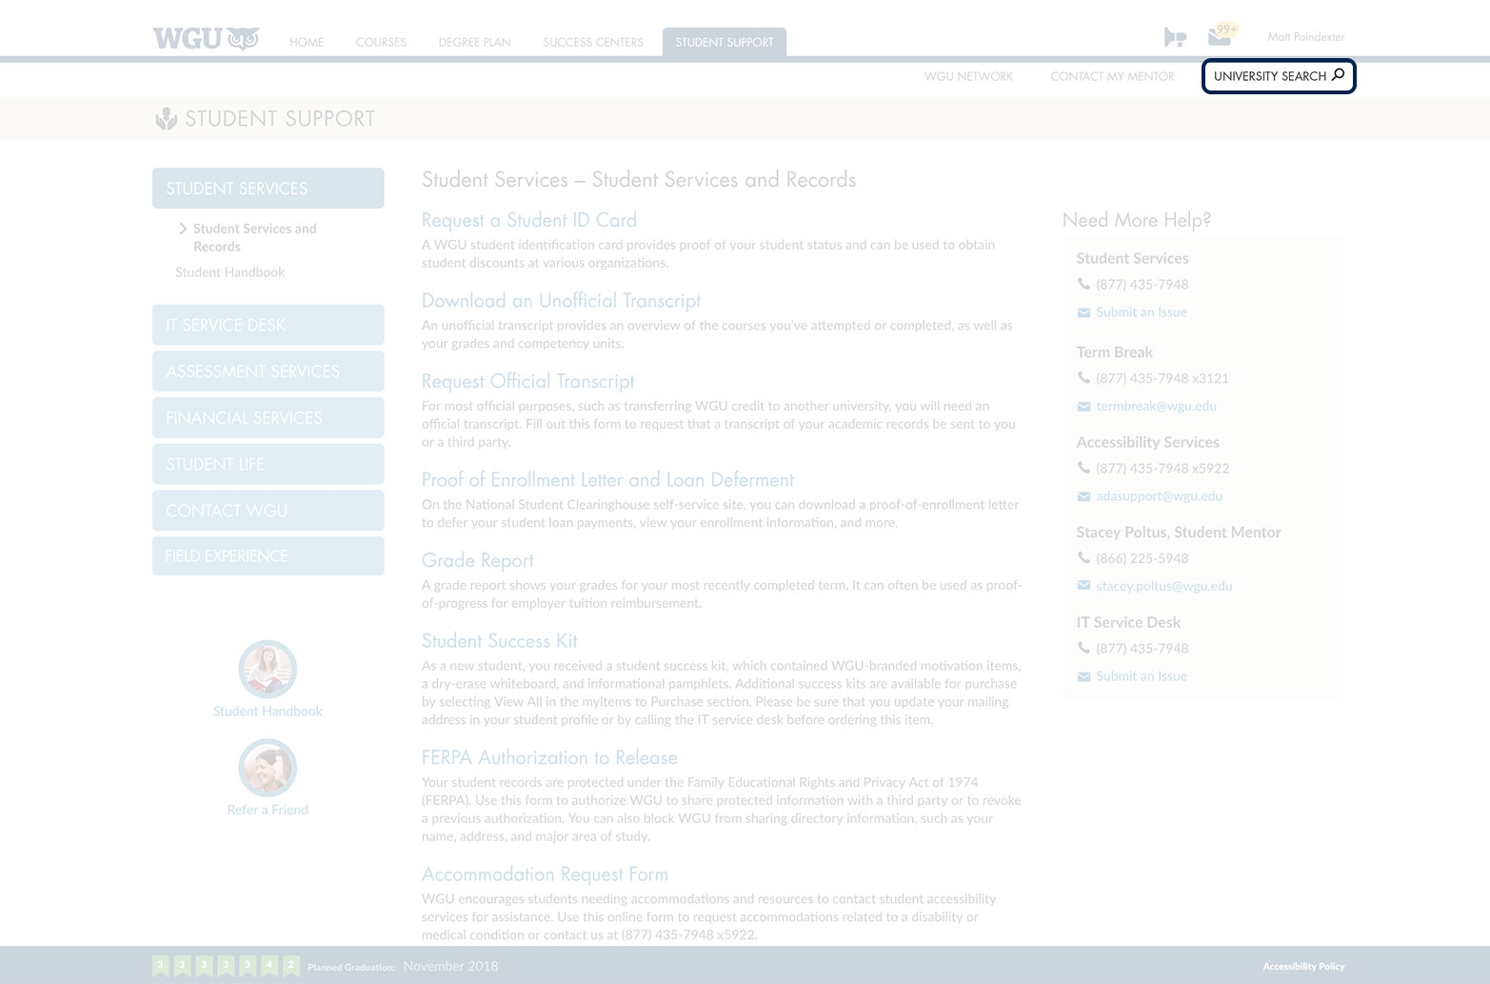The height and width of the screenshot is (984, 1490).
Task: Expand the Assessment Services sidebar section
Action: (268, 372)
